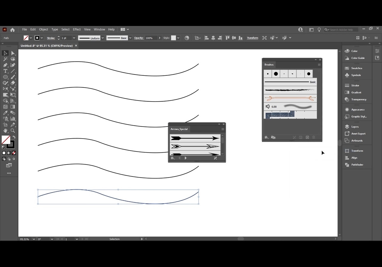
Task: Click the Transform button in control bar
Action: pyautogui.click(x=252, y=38)
